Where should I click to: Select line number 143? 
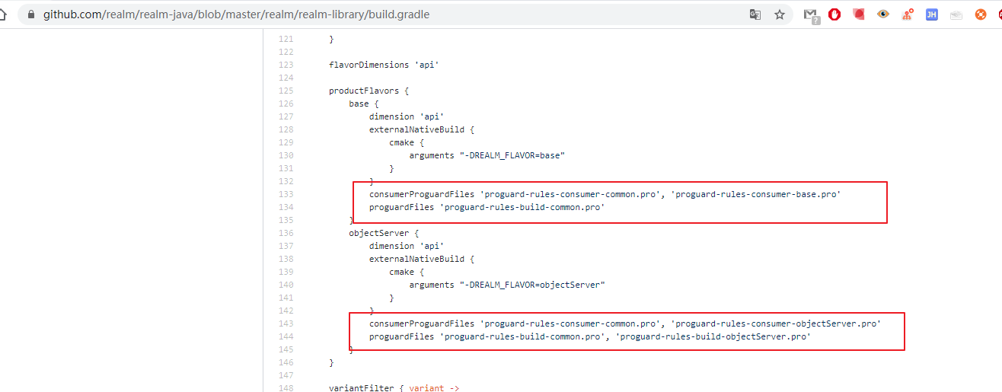286,323
